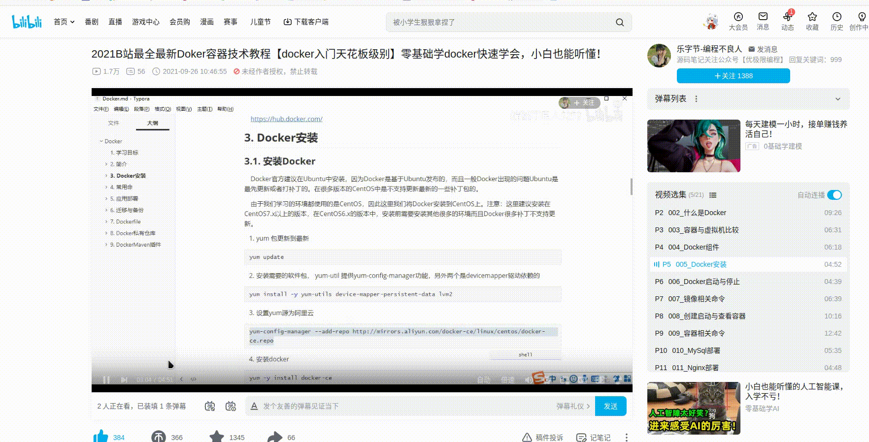Image resolution: width=869 pixels, height=442 pixels.
Task: Open the 记笔记 notes icon
Action: (x=581, y=438)
